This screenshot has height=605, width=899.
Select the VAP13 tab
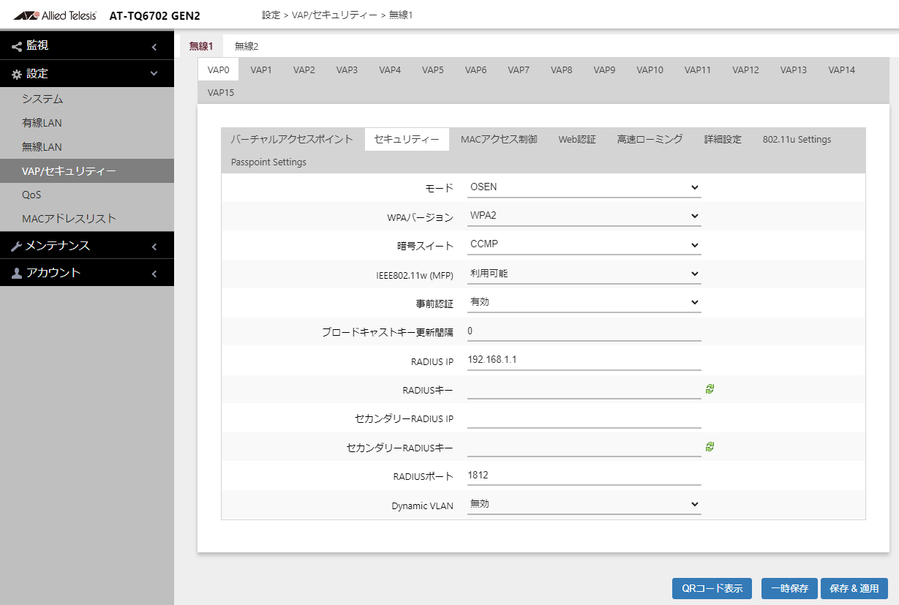point(794,70)
